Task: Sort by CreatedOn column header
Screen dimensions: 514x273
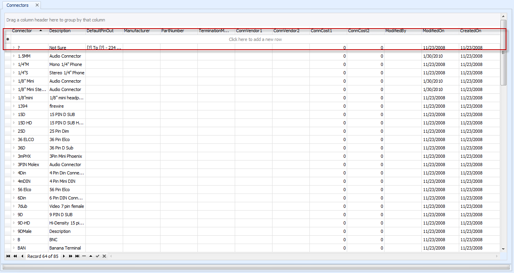Action: (479, 31)
